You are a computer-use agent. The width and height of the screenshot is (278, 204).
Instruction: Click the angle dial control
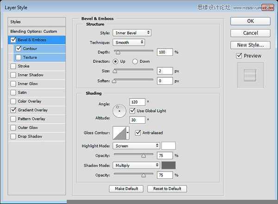(x=120, y=111)
